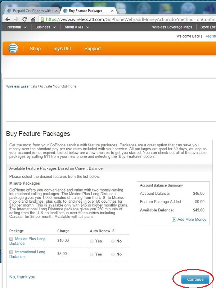Expand the Personal dropdown menu
216x288 pixels.
(17, 27)
